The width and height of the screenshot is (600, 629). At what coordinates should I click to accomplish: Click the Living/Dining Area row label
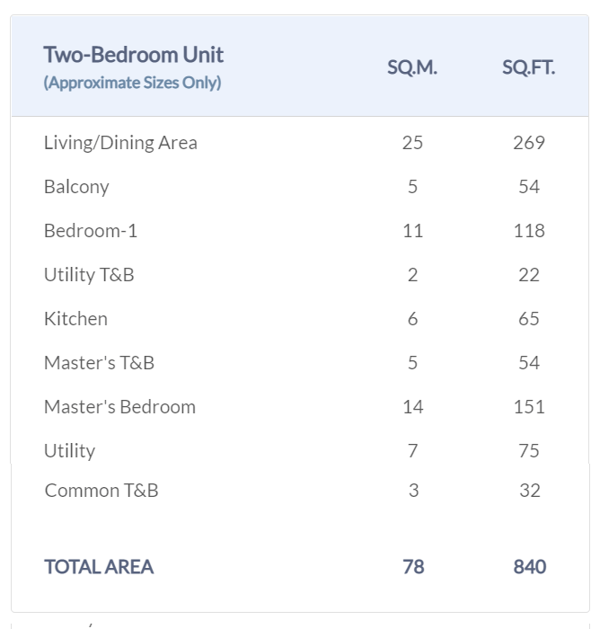[120, 143]
